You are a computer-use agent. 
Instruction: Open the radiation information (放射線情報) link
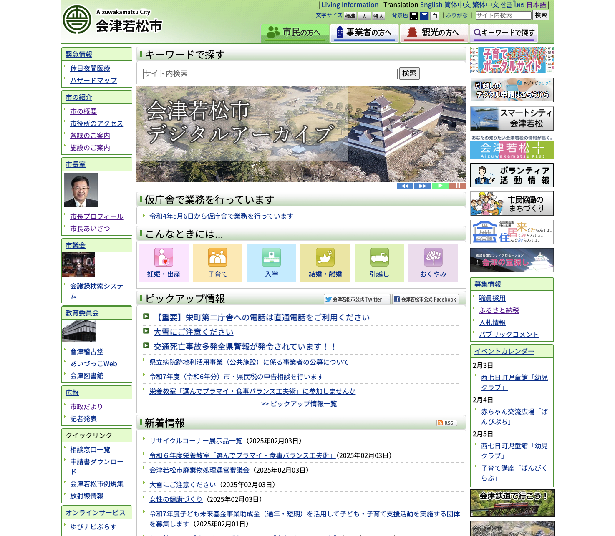click(x=87, y=496)
